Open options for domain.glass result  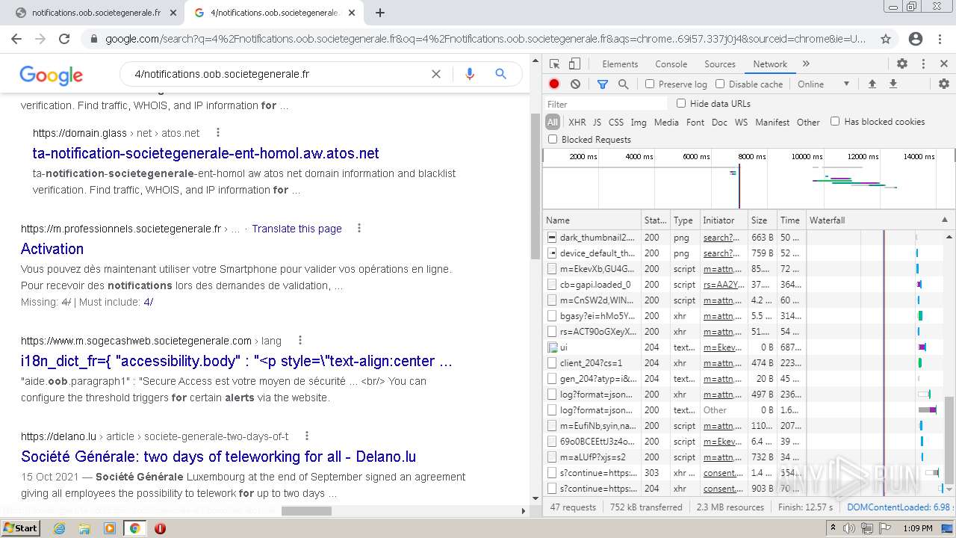click(218, 133)
